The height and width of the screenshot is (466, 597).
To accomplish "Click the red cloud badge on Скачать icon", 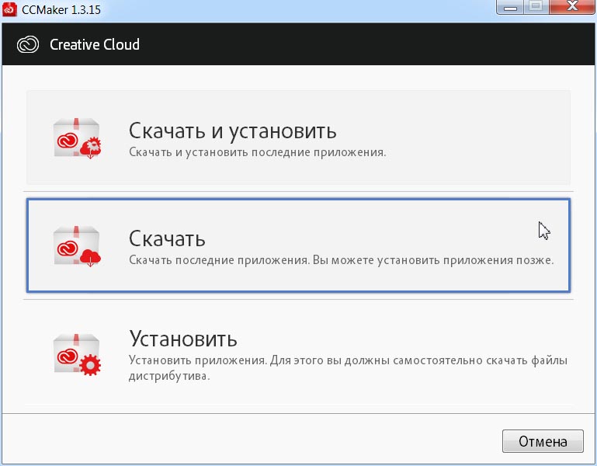I will click(x=92, y=256).
